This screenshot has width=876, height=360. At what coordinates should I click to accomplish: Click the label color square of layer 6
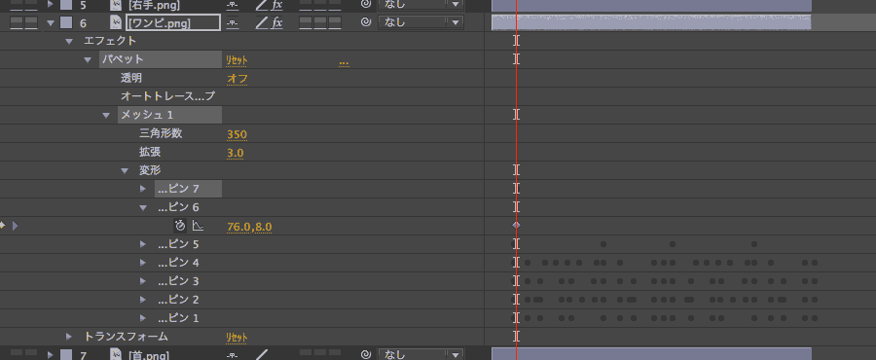66,22
